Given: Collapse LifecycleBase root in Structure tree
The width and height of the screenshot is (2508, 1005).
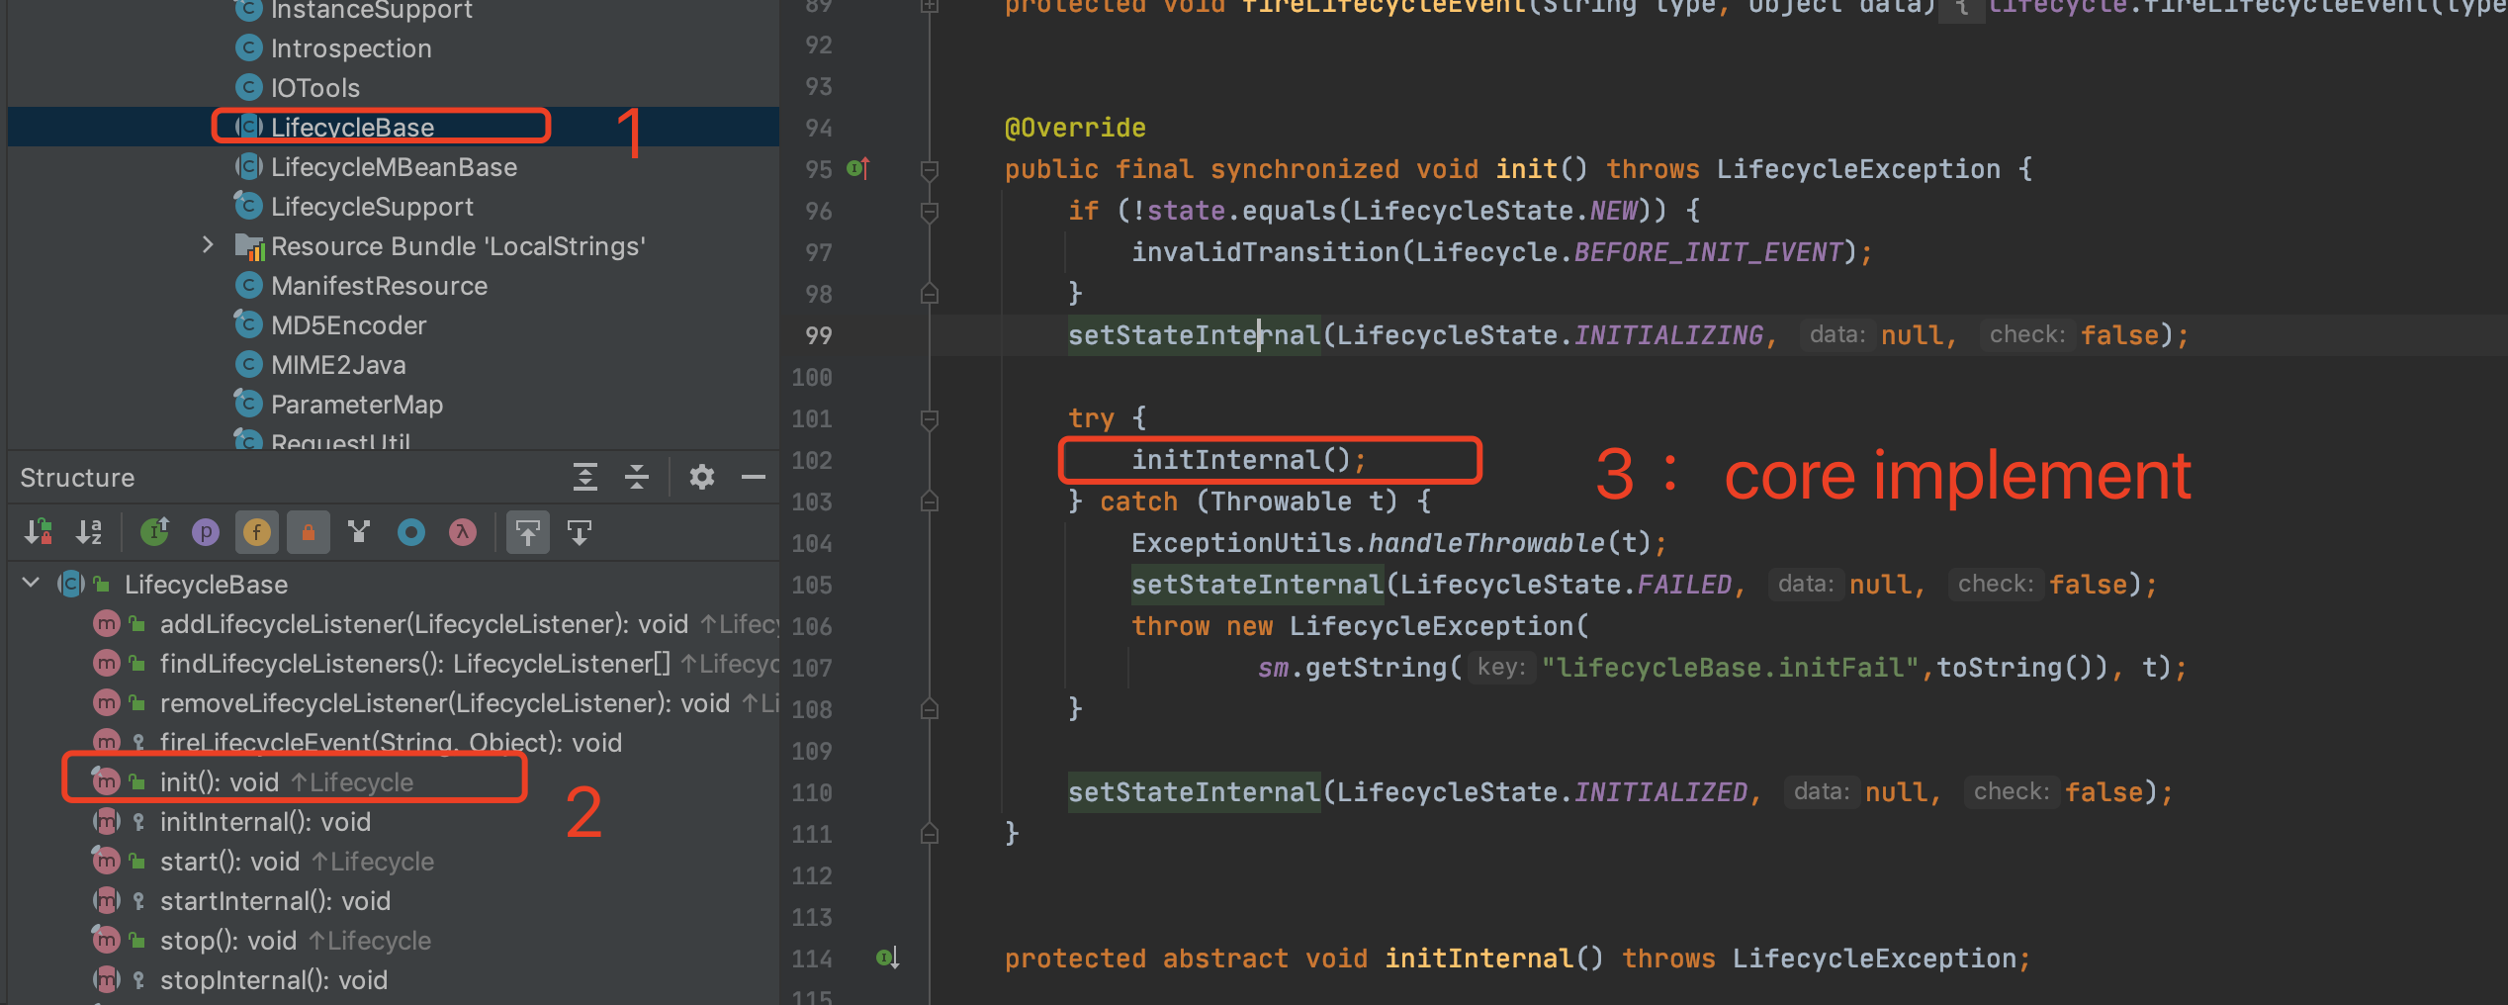Looking at the screenshot, I should 31,583.
